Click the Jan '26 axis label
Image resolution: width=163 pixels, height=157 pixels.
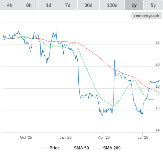click(x=65, y=137)
